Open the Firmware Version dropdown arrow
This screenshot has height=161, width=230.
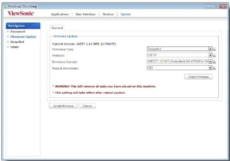(210, 61)
